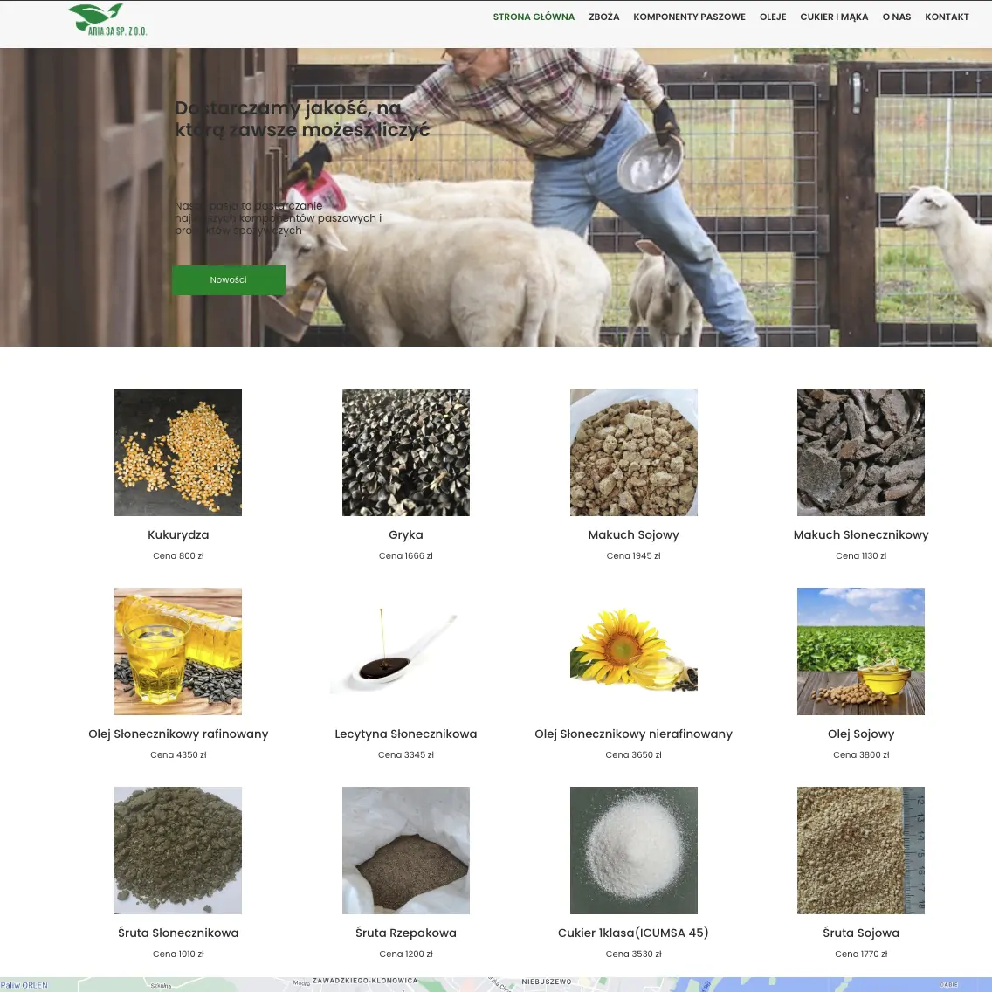Open the Śruta Słonecznikowa title link
Screen dimensions: 992x992
coord(178,933)
